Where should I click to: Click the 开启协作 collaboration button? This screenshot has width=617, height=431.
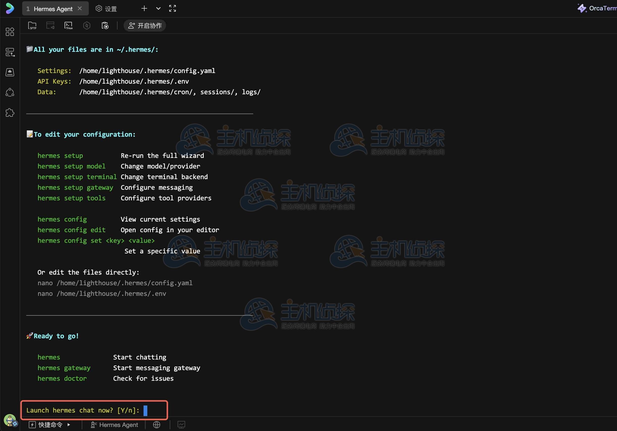(x=145, y=26)
